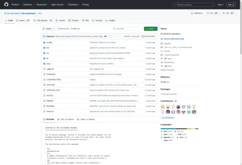The height and width of the screenshot is (165, 242).
Task: Star the repository
Action: pyautogui.click(x=228, y=13)
